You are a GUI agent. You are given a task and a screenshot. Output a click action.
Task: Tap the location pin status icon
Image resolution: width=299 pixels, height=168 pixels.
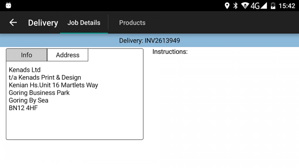(227, 6)
